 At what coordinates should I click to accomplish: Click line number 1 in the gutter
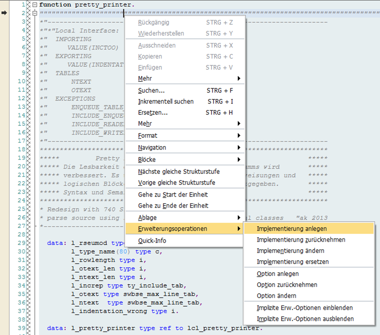23,5
